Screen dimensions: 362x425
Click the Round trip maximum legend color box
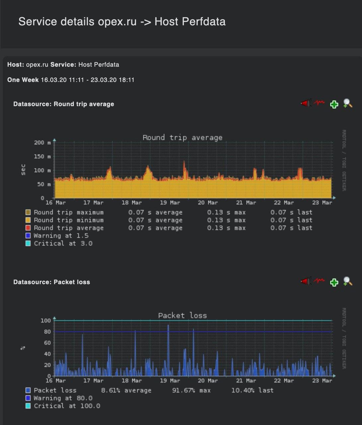[x=28, y=212]
